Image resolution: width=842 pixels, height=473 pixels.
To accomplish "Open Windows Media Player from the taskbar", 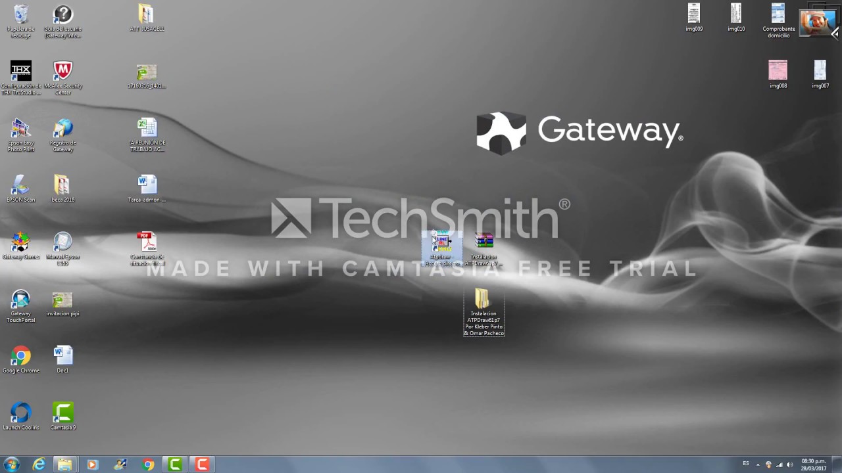I will click(92, 464).
